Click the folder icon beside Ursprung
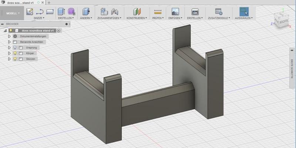Viewport: 296px width, 148px height. pos(21,48)
